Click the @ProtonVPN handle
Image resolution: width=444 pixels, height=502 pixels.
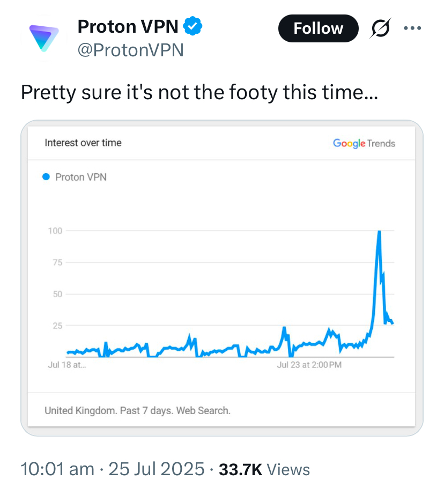pos(131,50)
